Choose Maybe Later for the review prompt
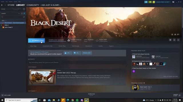This screenshot has width=183, height=102. click(87, 53)
